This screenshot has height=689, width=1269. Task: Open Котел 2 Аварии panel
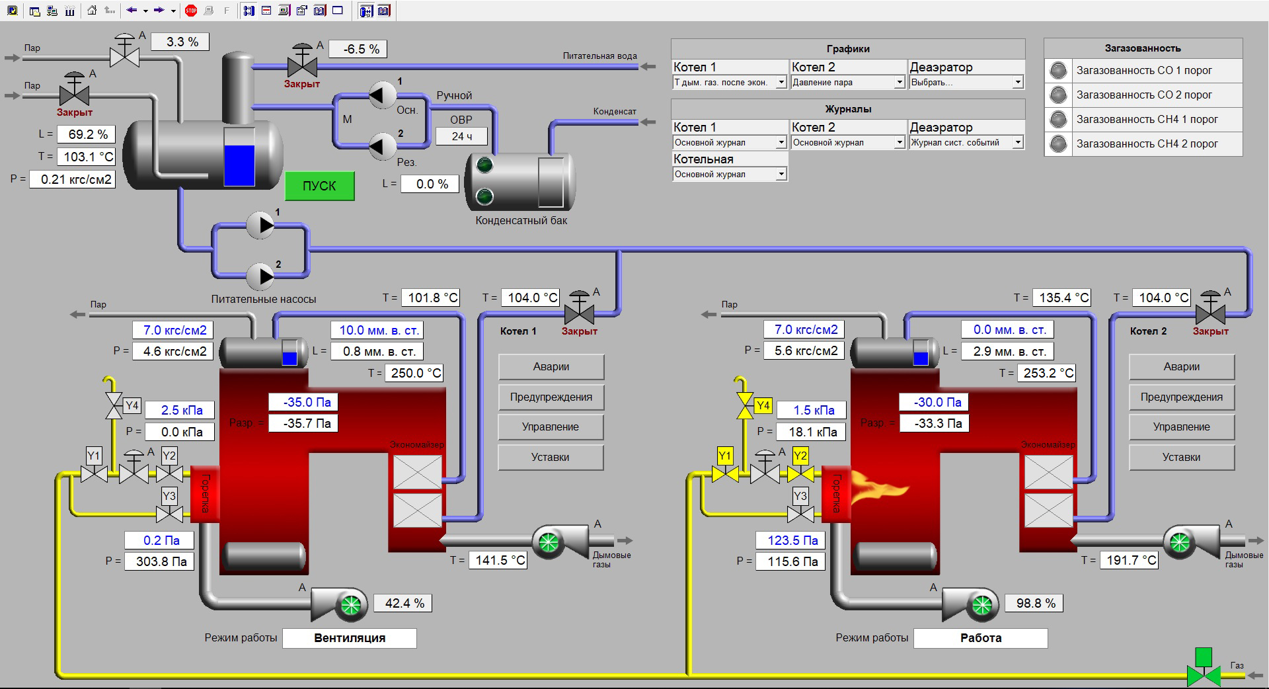[x=1182, y=367]
